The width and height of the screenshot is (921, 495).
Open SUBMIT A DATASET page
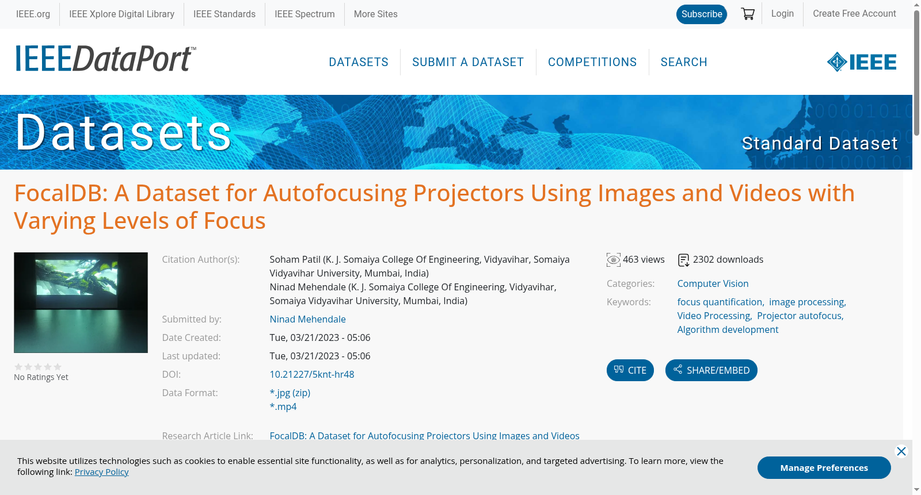[x=468, y=62]
